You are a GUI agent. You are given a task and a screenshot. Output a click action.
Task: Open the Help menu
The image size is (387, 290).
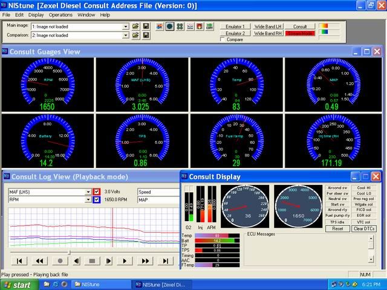(x=105, y=14)
